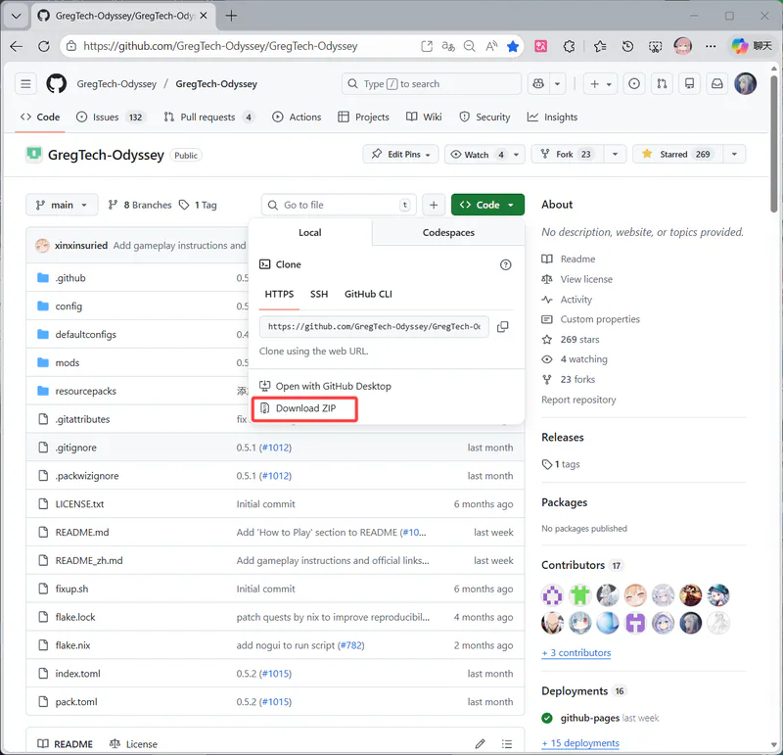Click the + 3 contributors link
The height and width of the screenshot is (755, 783).
point(576,653)
